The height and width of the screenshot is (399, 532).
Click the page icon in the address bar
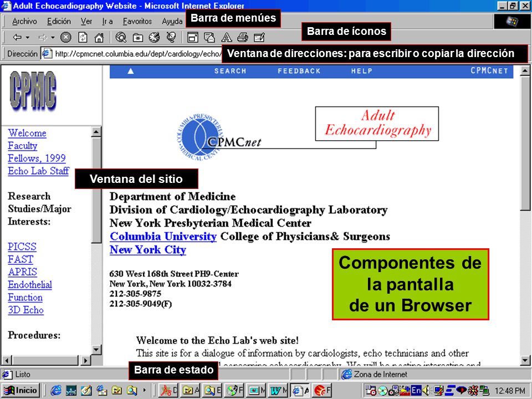(47, 54)
